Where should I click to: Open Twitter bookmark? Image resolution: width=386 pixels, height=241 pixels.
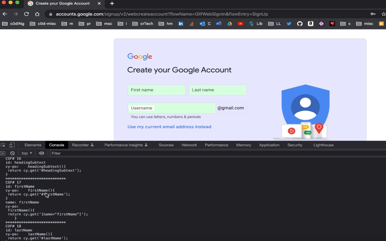point(289,23)
